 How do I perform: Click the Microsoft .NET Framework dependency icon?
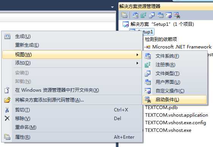coord(148,47)
